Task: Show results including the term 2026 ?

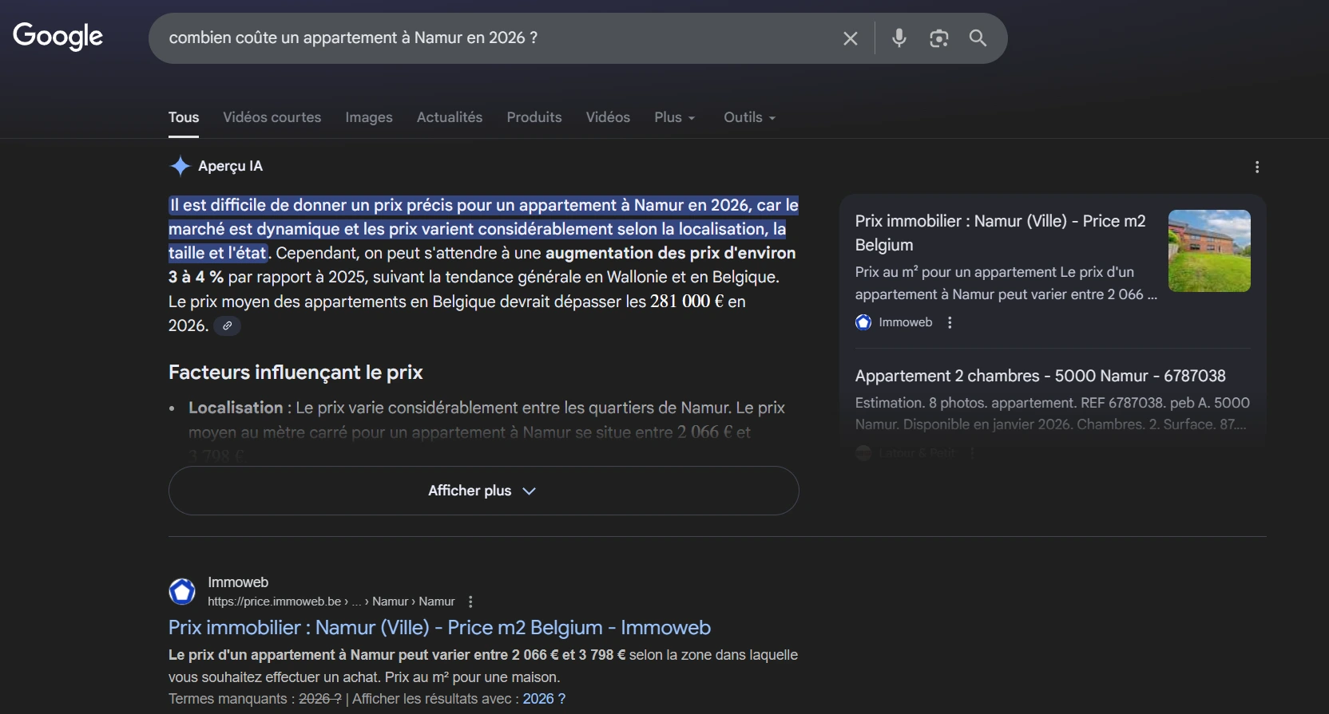Action: click(544, 699)
